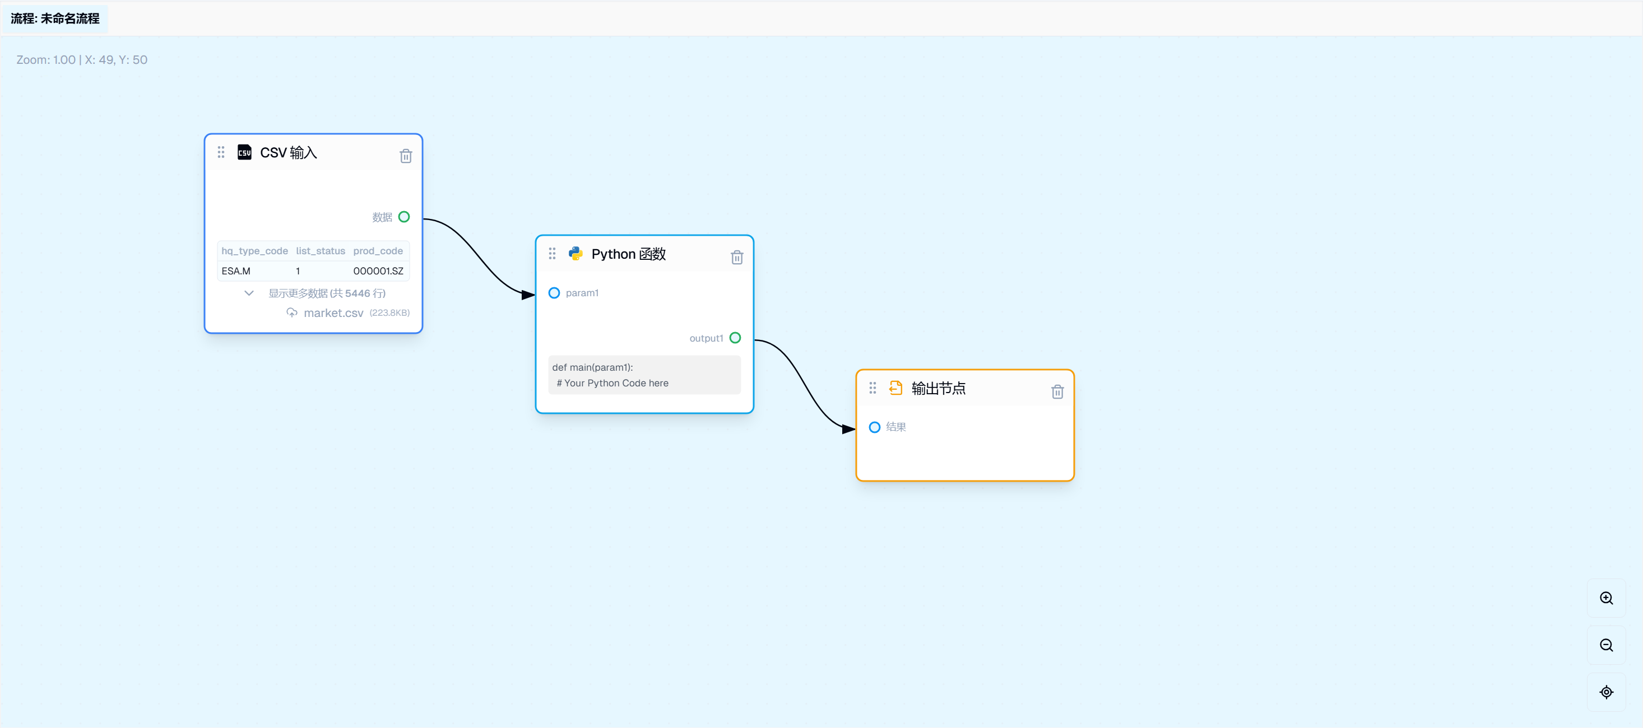This screenshot has height=728, width=1643.
Task: Click the delete trash icon on the Python 函数 node
Action: tap(737, 257)
